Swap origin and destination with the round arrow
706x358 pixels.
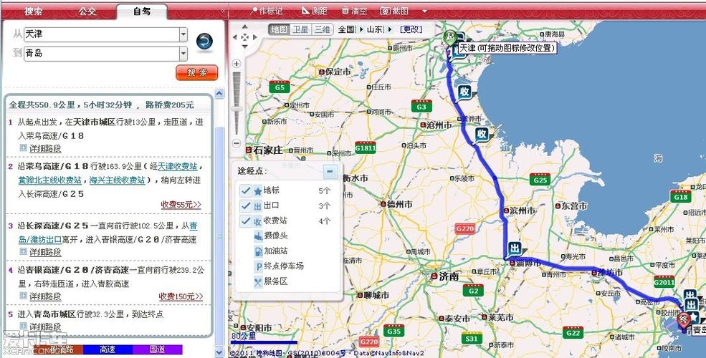204,42
